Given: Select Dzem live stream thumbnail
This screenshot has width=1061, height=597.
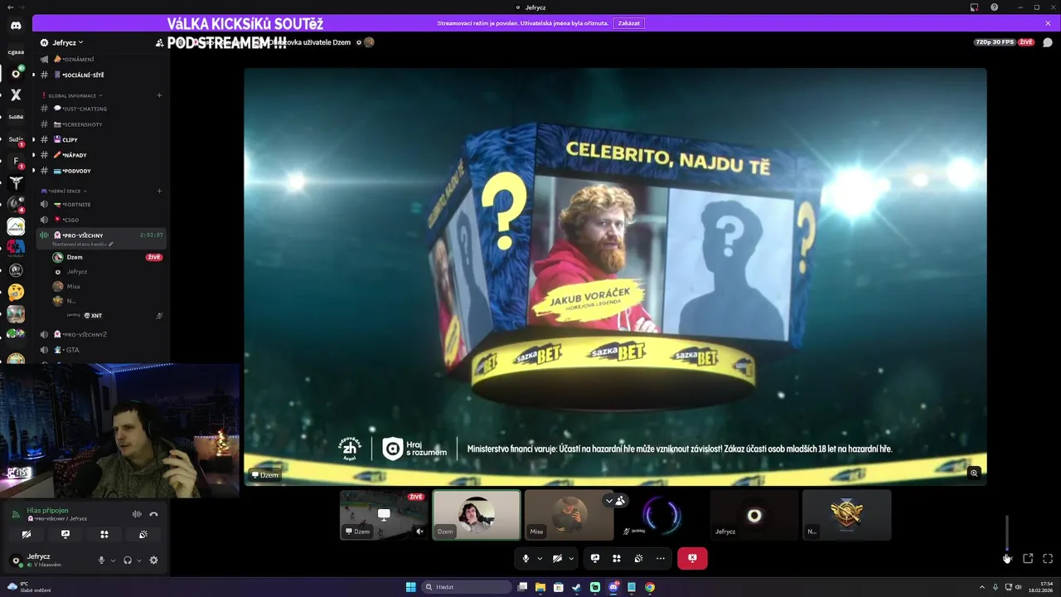Looking at the screenshot, I should 384,515.
